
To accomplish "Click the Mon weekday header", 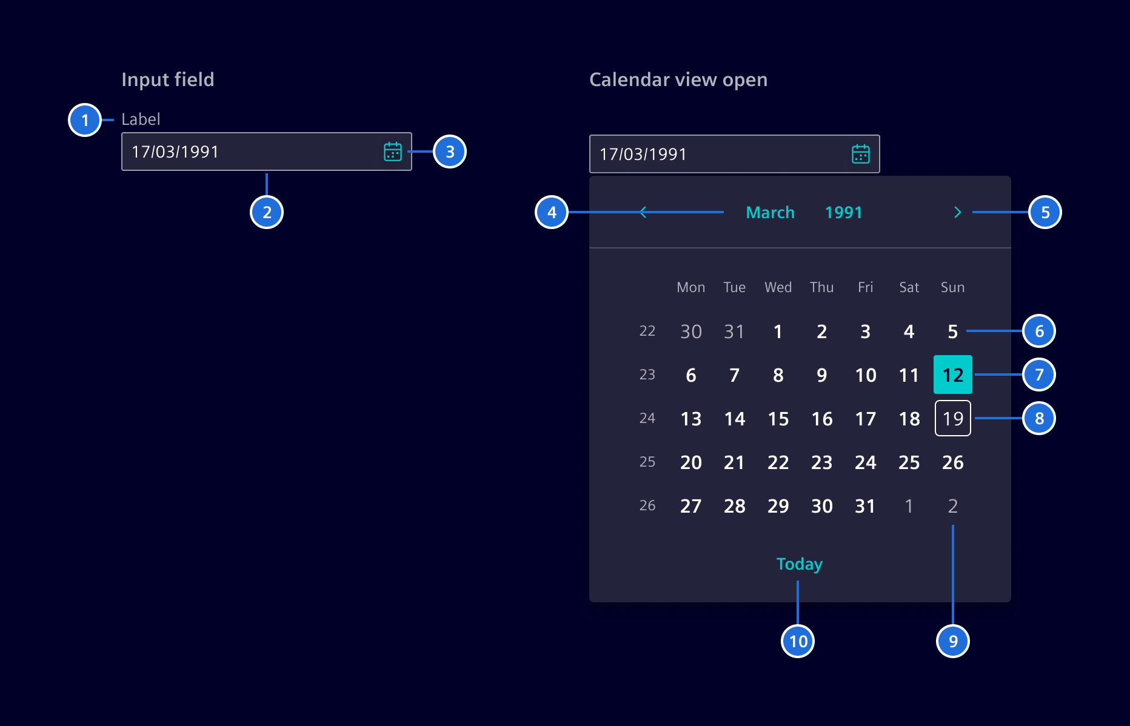I will click(x=690, y=287).
